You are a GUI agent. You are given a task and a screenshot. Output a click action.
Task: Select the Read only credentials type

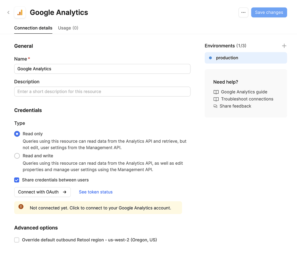pyautogui.click(x=17, y=134)
